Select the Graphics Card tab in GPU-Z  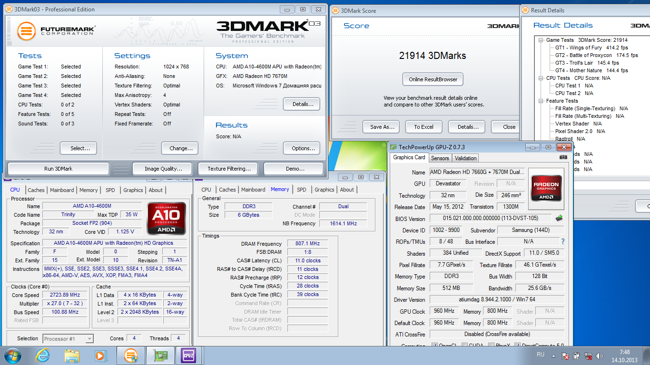(x=409, y=157)
